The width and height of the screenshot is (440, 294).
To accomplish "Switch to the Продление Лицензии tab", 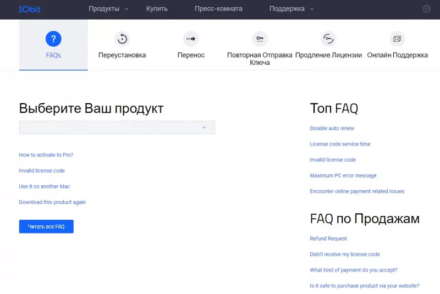I will (x=328, y=55).
